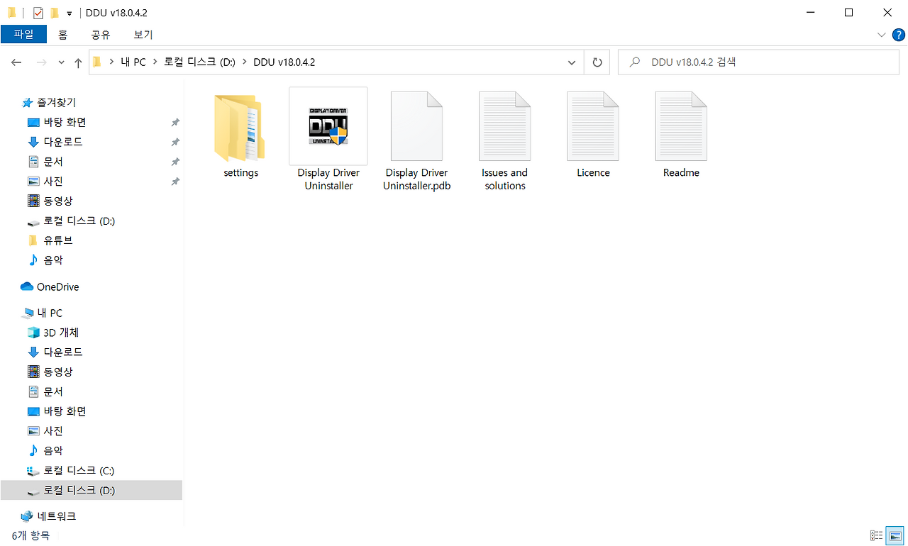
Task: Unpin 바탕 화면 from quick access
Action: point(175,121)
